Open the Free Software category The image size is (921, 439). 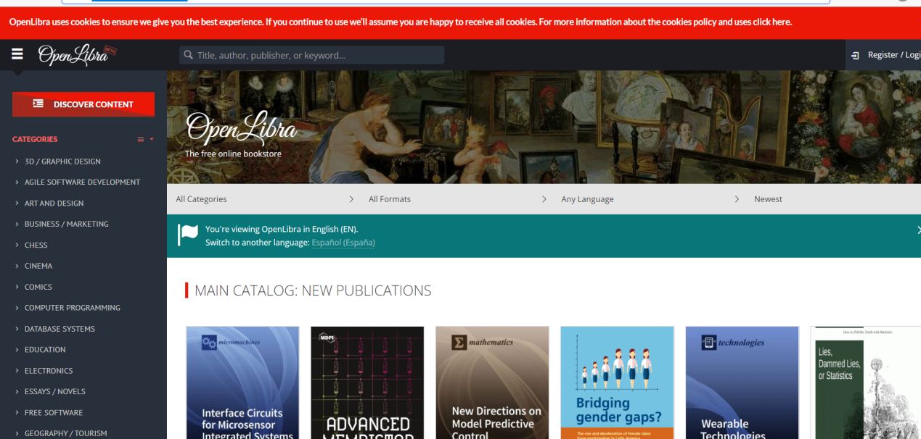[x=54, y=412]
